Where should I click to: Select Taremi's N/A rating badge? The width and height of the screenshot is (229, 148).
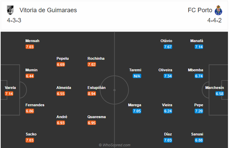coord(137,76)
